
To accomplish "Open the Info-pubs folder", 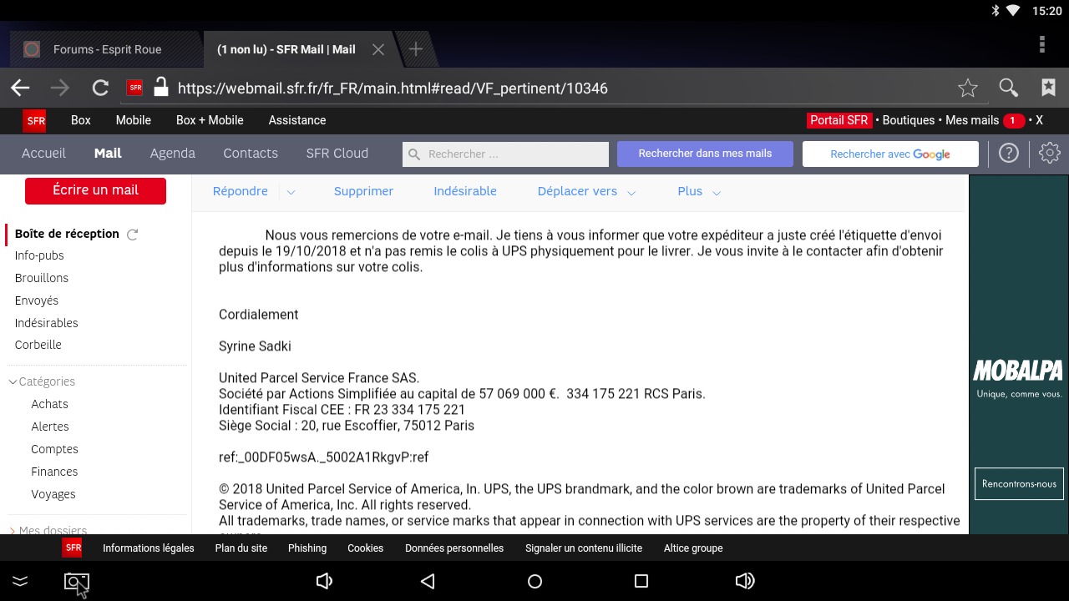I will pyautogui.click(x=39, y=255).
